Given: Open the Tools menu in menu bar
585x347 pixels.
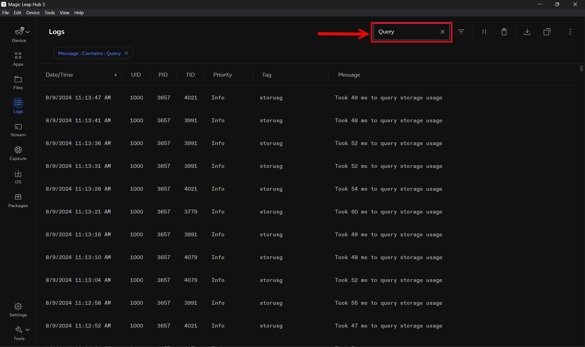Looking at the screenshot, I should tap(49, 12).
